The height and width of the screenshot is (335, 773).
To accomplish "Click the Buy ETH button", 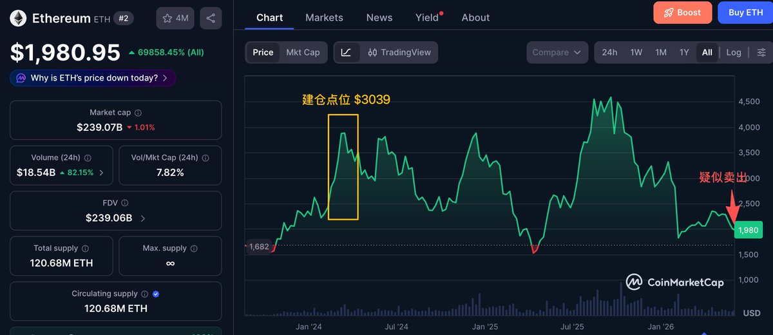I will 745,12.
